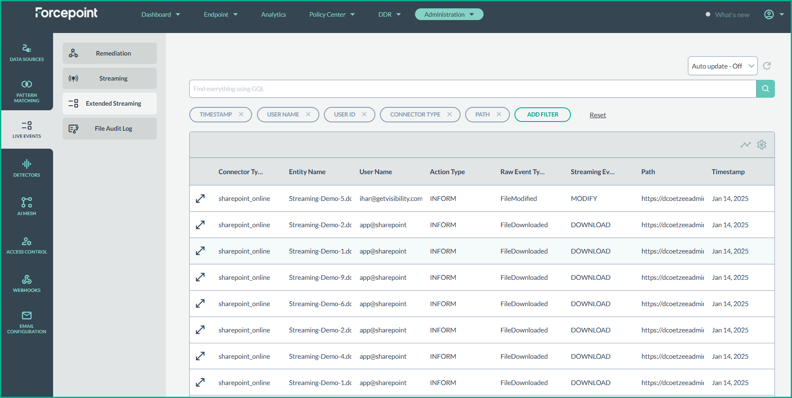
Task: Remove the CONNECTOR TYPE filter chip
Action: pyautogui.click(x=449, y=114)
